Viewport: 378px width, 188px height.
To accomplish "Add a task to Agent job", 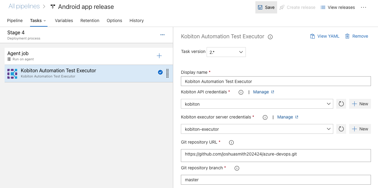I will click(159, 56).
